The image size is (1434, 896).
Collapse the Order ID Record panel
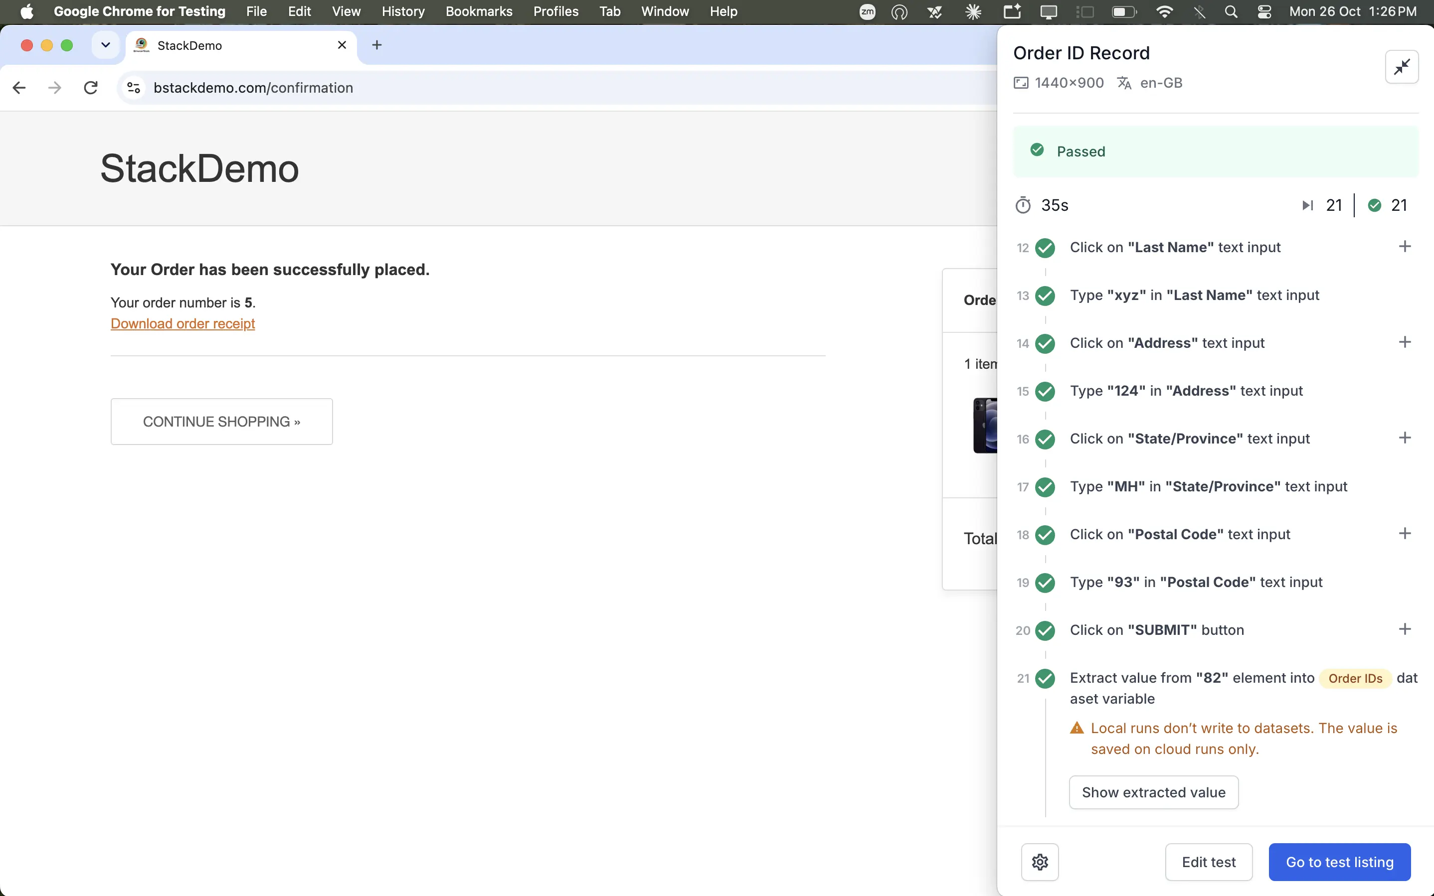click(x=1402, y=67)
